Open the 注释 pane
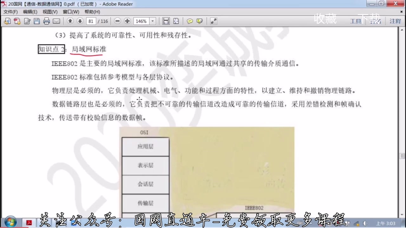 click(396, 21)
